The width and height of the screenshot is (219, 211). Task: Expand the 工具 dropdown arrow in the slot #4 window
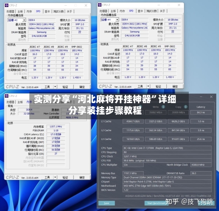(148, 86)
